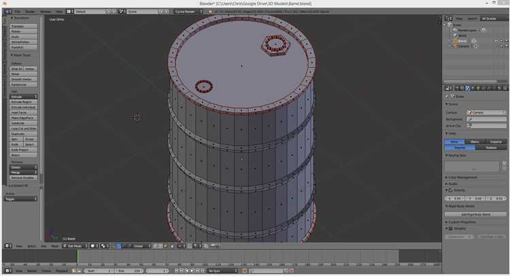The height and width of the screenshot is (276, 510).
Task: Open the Object properties tab icon
Action: (478, 88)
